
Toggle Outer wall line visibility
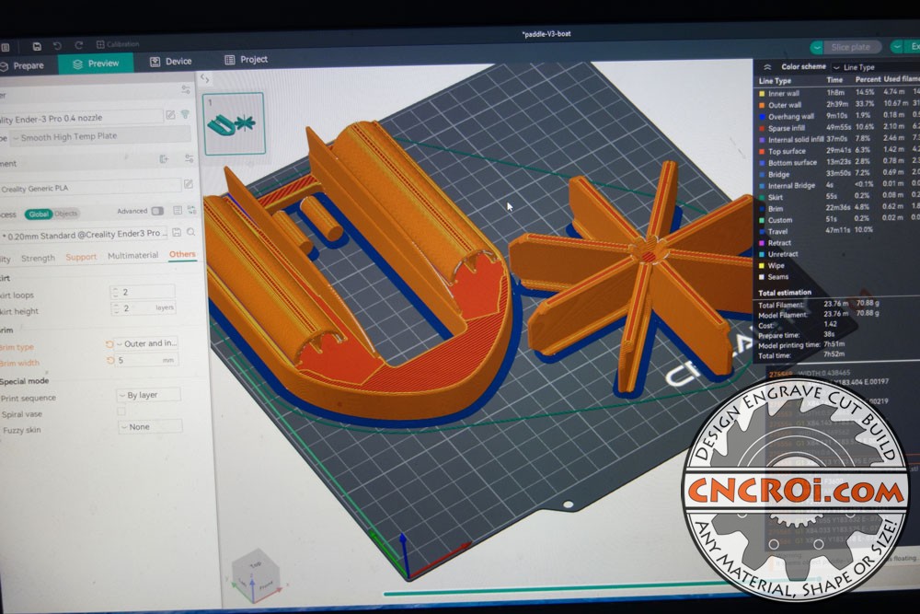762,105
